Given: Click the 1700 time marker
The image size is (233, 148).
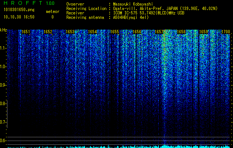Looking at the screenshot, I should point(226,32).
